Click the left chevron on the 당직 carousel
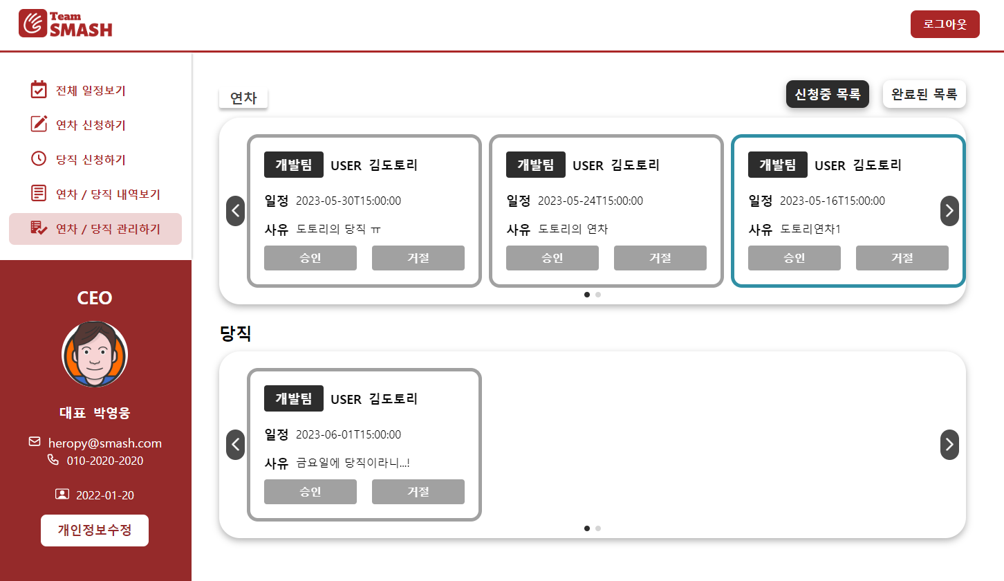This screenshot has width=1004, height=581. [235, 445]
